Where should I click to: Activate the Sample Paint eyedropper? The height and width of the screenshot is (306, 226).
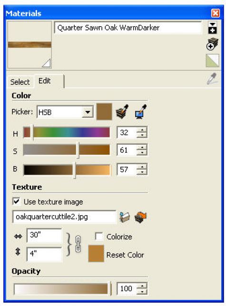[x=213, y=79]
